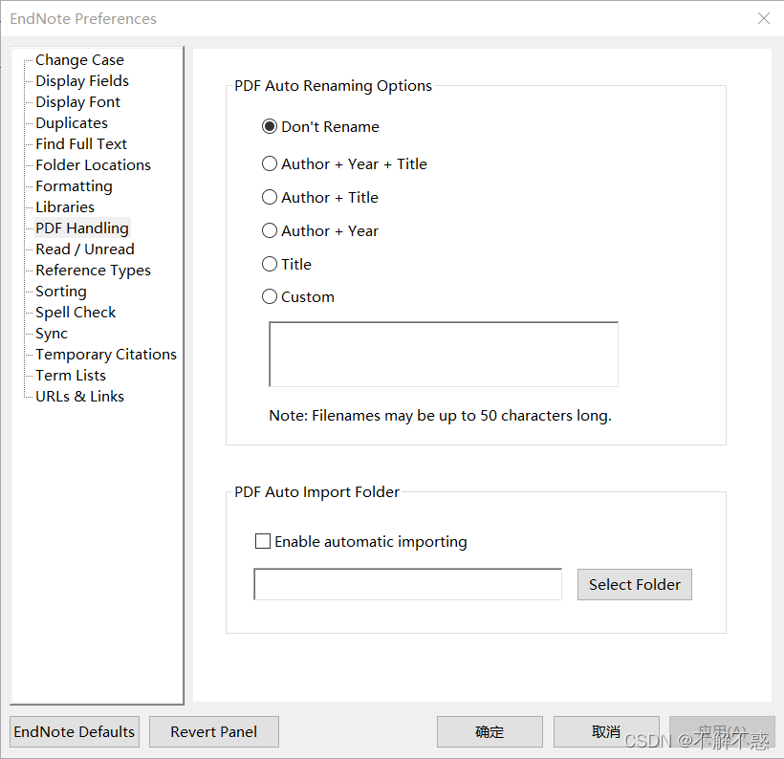Select PDF Handling in the list
The width and height of the screenshot is (784, 759).
(82, 228)
